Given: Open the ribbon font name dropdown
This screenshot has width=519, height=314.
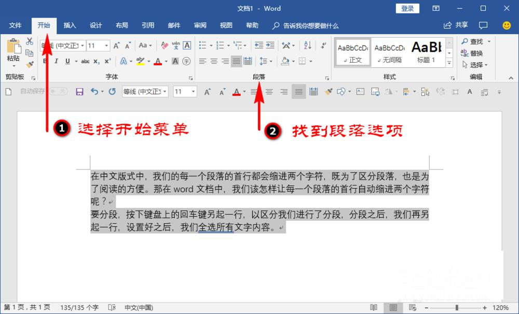Looking at the screenshot, I should [x=83, y=46].
